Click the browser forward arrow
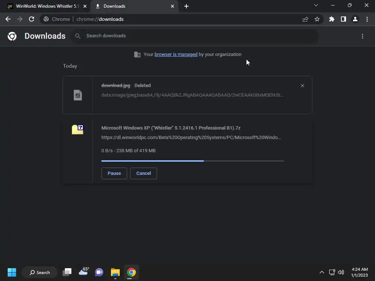The height and width of the screenshot is (281, 375). [20, 19]
